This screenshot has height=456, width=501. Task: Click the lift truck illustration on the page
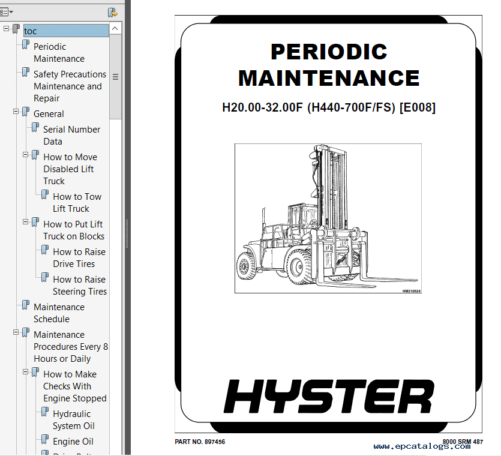click(x=328, y=218)
